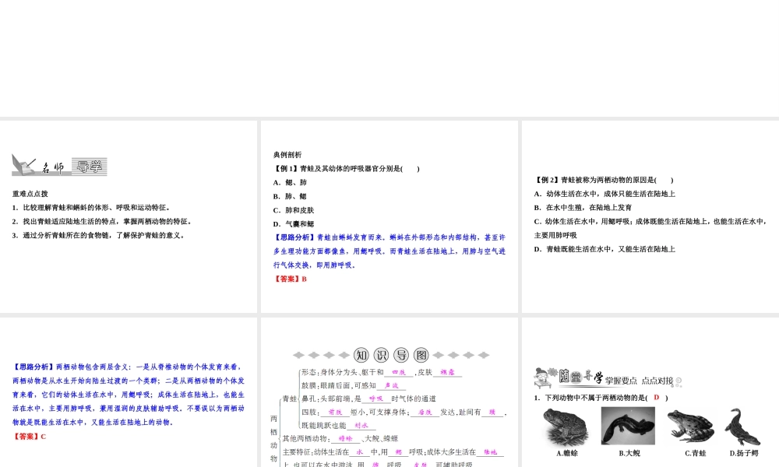This screenshot has width=779, height=467.
Task: Choose option C. 肺和皮肤
Action: (294, 210)
